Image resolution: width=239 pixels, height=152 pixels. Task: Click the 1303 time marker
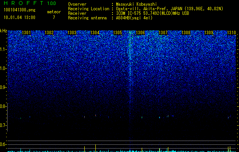click(72, 33)
